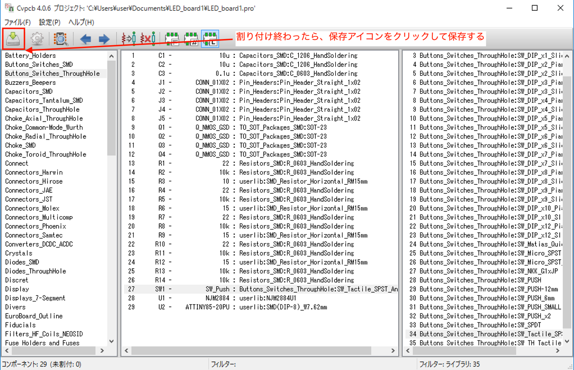Select component Q1 Q_NMOS_GSD row
The image size is (574, 370).
point(260,127)
